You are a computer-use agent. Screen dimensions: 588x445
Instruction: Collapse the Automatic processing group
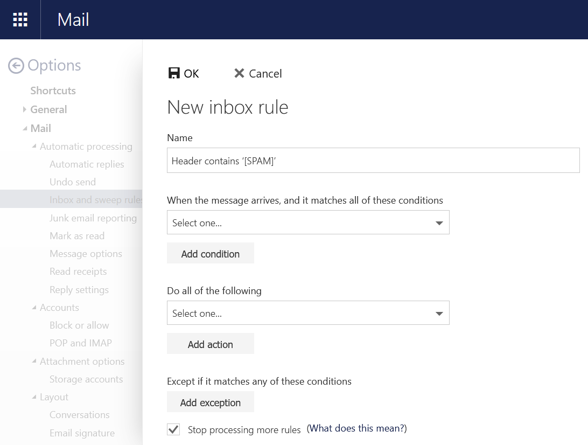[x=34, y=147]
